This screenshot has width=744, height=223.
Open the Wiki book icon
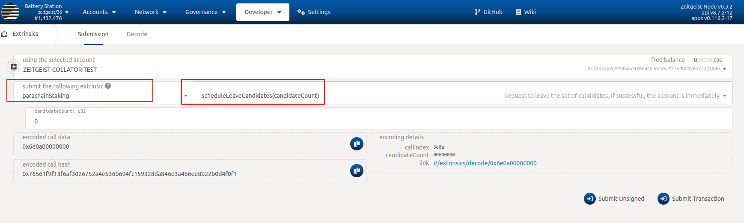[518, 12]
